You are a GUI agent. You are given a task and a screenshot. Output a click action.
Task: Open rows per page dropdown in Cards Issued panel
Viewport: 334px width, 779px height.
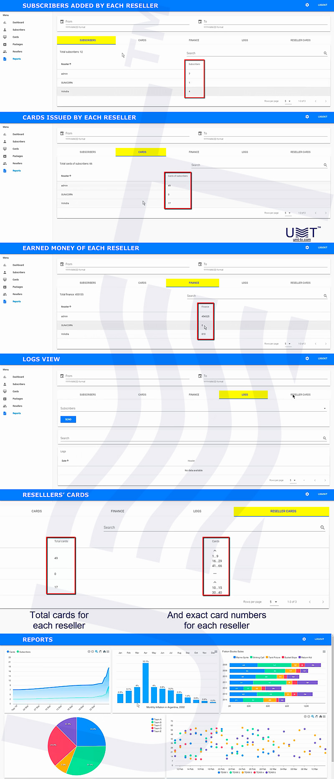288,213
